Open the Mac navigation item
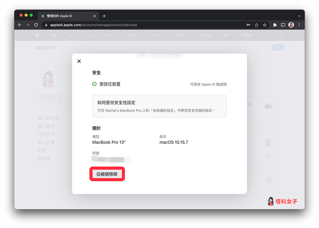 pyautogui.click(x=72, y=35)
